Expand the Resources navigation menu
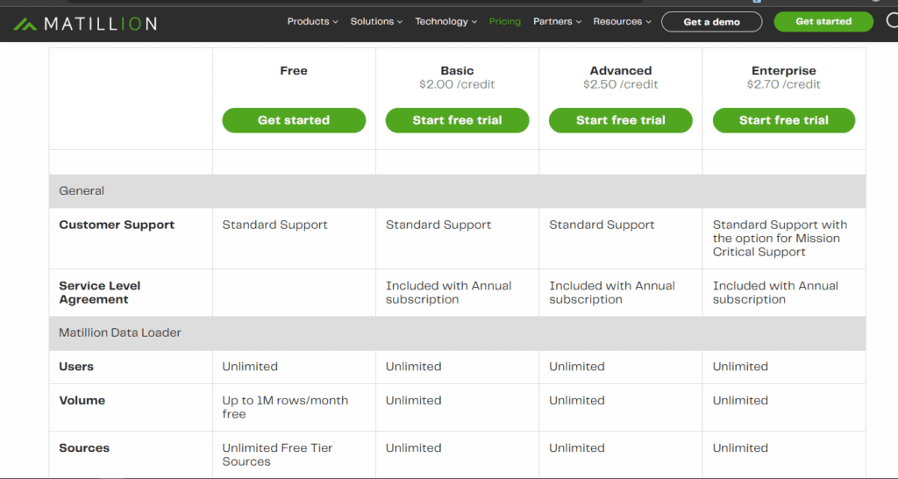This screenshot has width=898, height=479. pyautogui.click(x=622, y=22)
